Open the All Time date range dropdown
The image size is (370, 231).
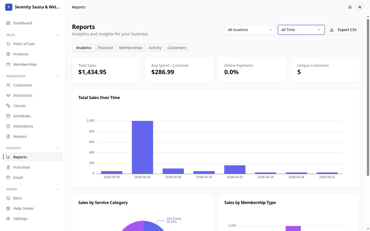coord(301,30)
